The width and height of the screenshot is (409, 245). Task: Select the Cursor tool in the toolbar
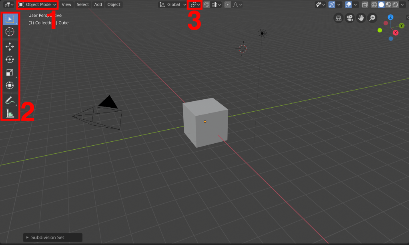[10, 32]
